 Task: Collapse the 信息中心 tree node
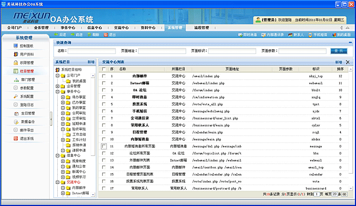[57, 155]
